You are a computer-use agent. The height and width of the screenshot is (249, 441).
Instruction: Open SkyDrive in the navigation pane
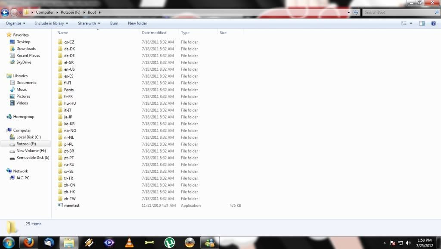tap(24, 62)
